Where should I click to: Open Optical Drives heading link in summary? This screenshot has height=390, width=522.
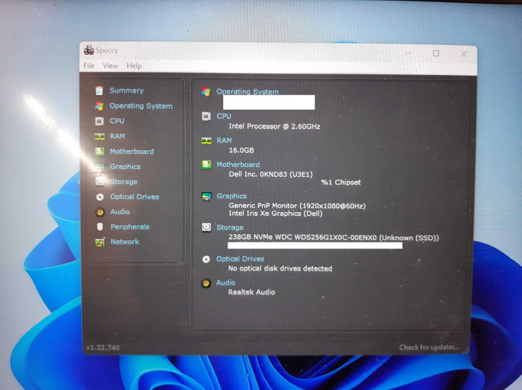pos(240,258)
